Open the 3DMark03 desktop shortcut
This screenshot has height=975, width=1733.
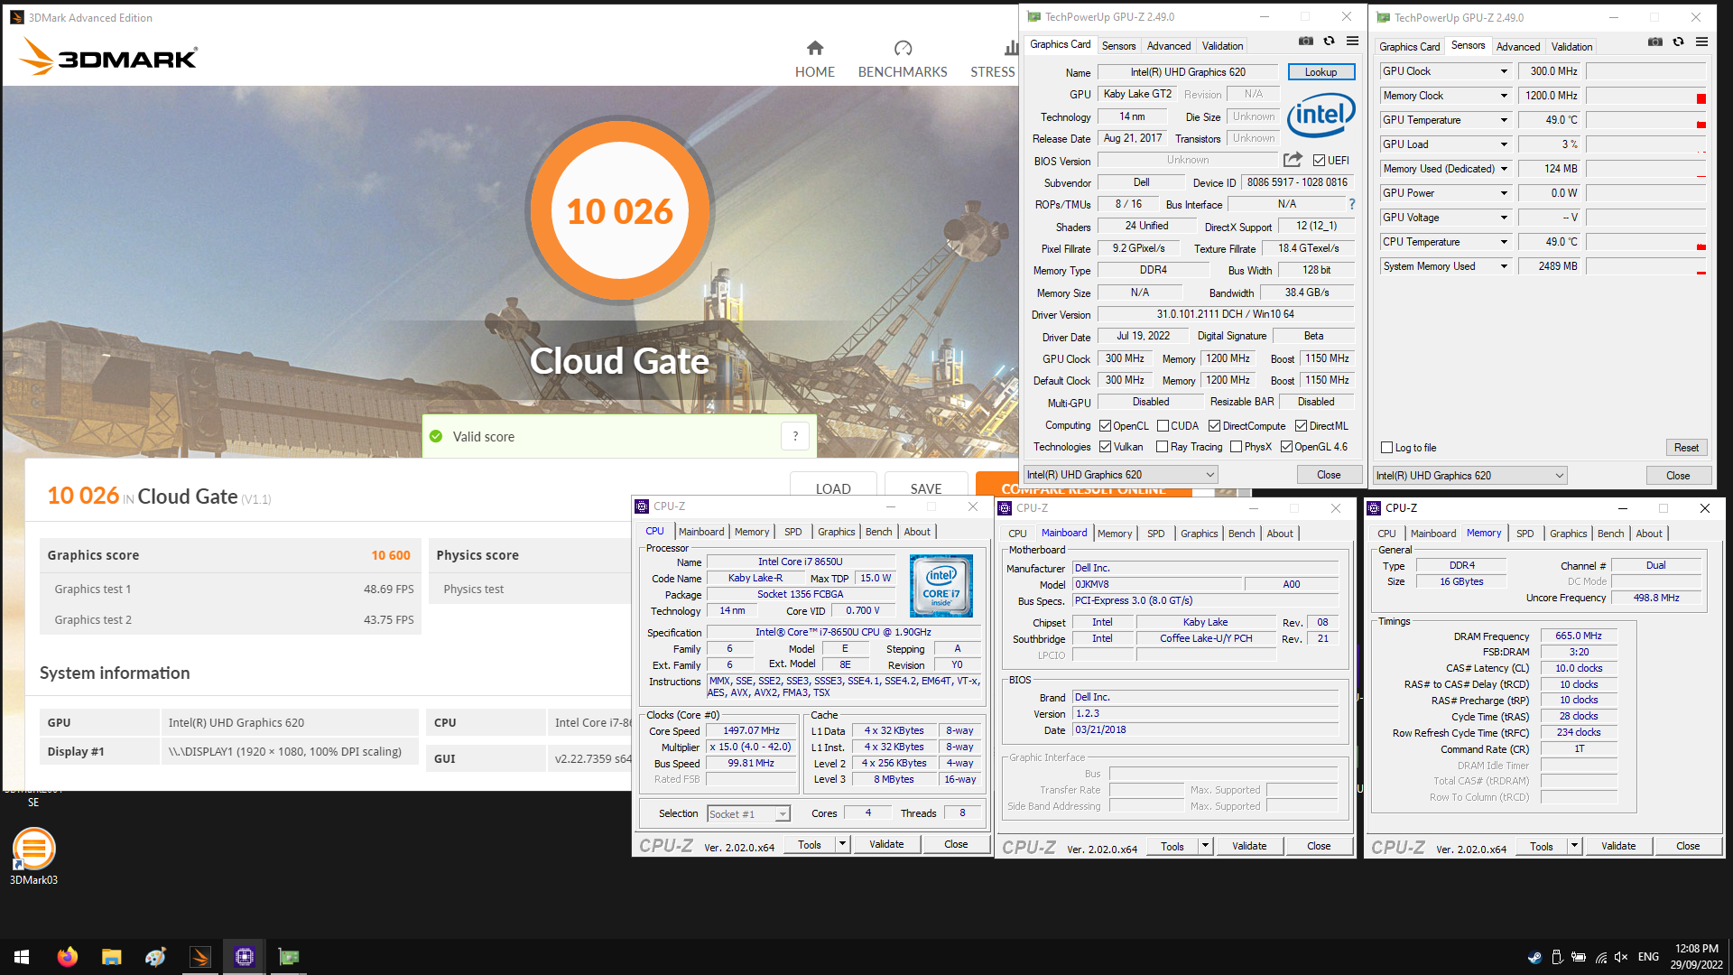pyautogui.click(x=33, y=855)
